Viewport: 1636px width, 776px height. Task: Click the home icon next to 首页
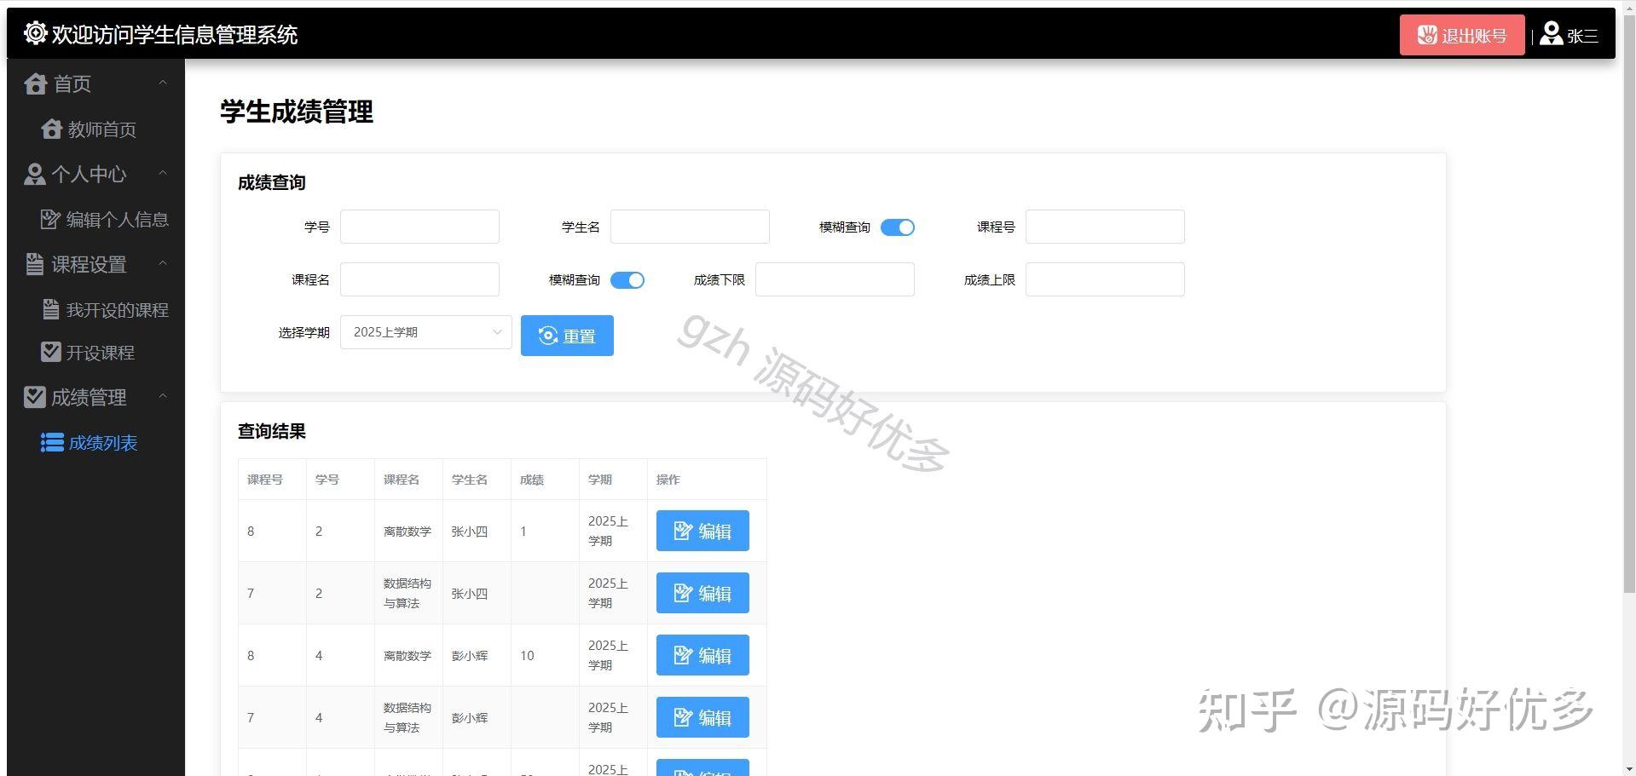36,83
